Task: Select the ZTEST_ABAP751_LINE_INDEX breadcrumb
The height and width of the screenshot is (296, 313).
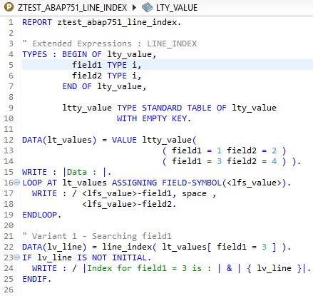Action: pyautogui.click(x=72, y=8)
